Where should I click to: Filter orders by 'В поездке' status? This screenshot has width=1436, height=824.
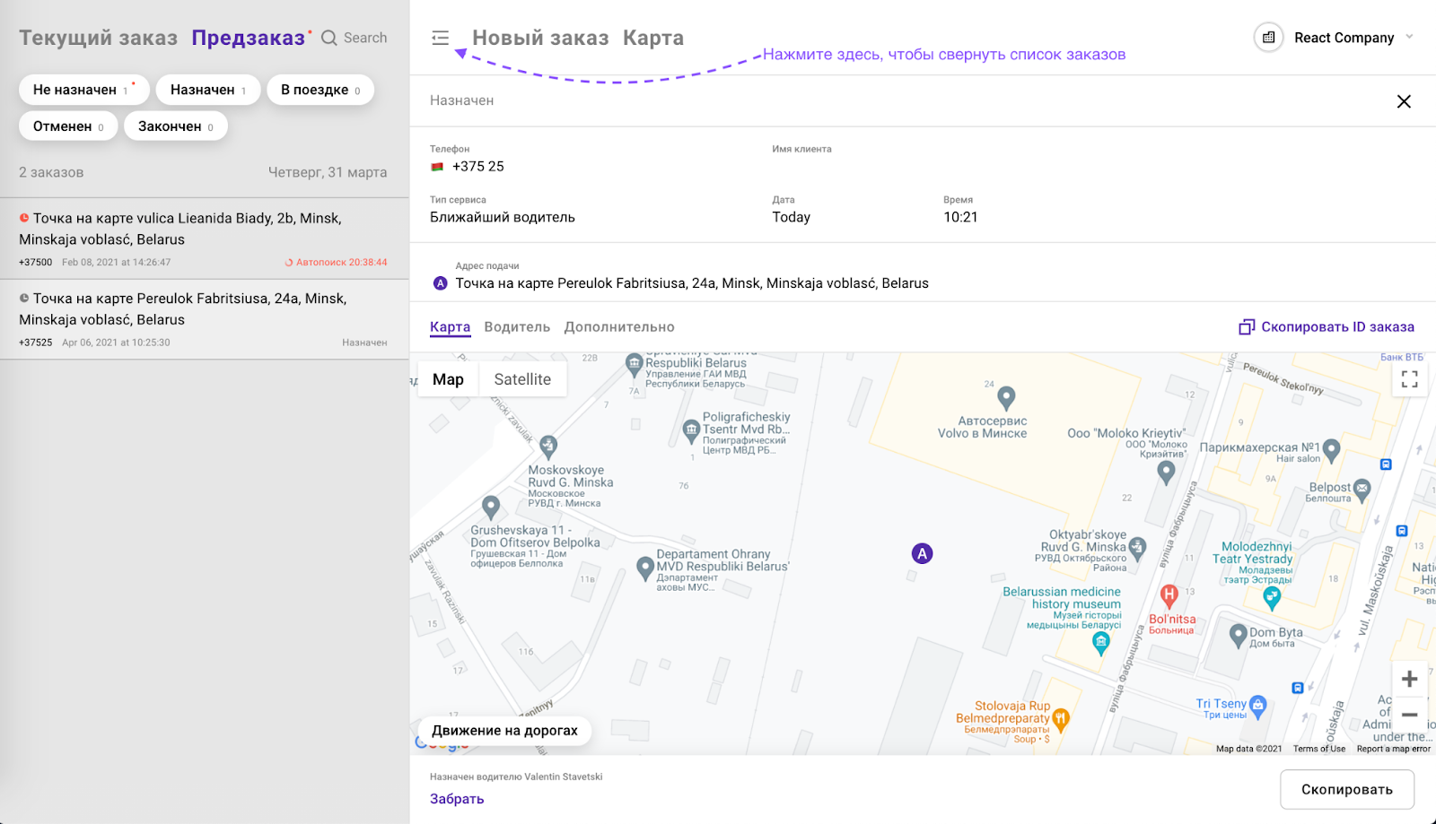(320, 90)
